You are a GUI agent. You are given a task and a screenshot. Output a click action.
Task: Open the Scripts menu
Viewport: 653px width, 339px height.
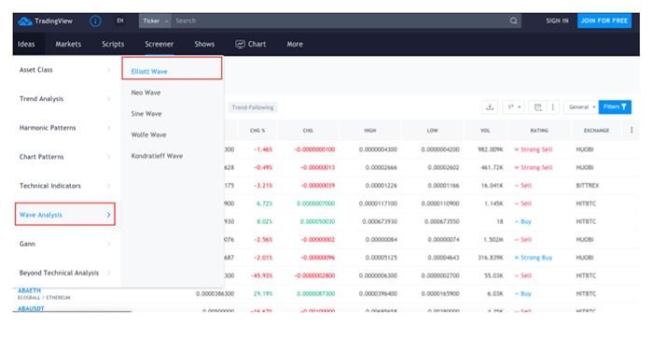[x=113, y=44]
